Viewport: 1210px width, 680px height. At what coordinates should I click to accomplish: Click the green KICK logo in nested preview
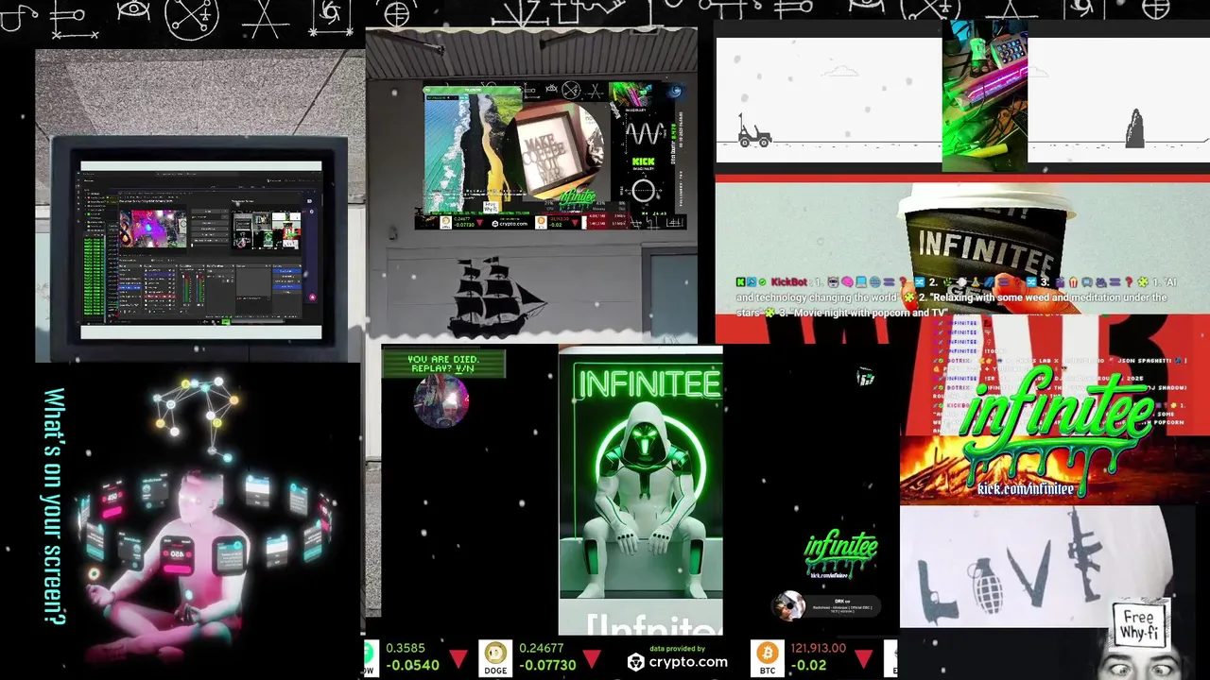tap(643, 162)
